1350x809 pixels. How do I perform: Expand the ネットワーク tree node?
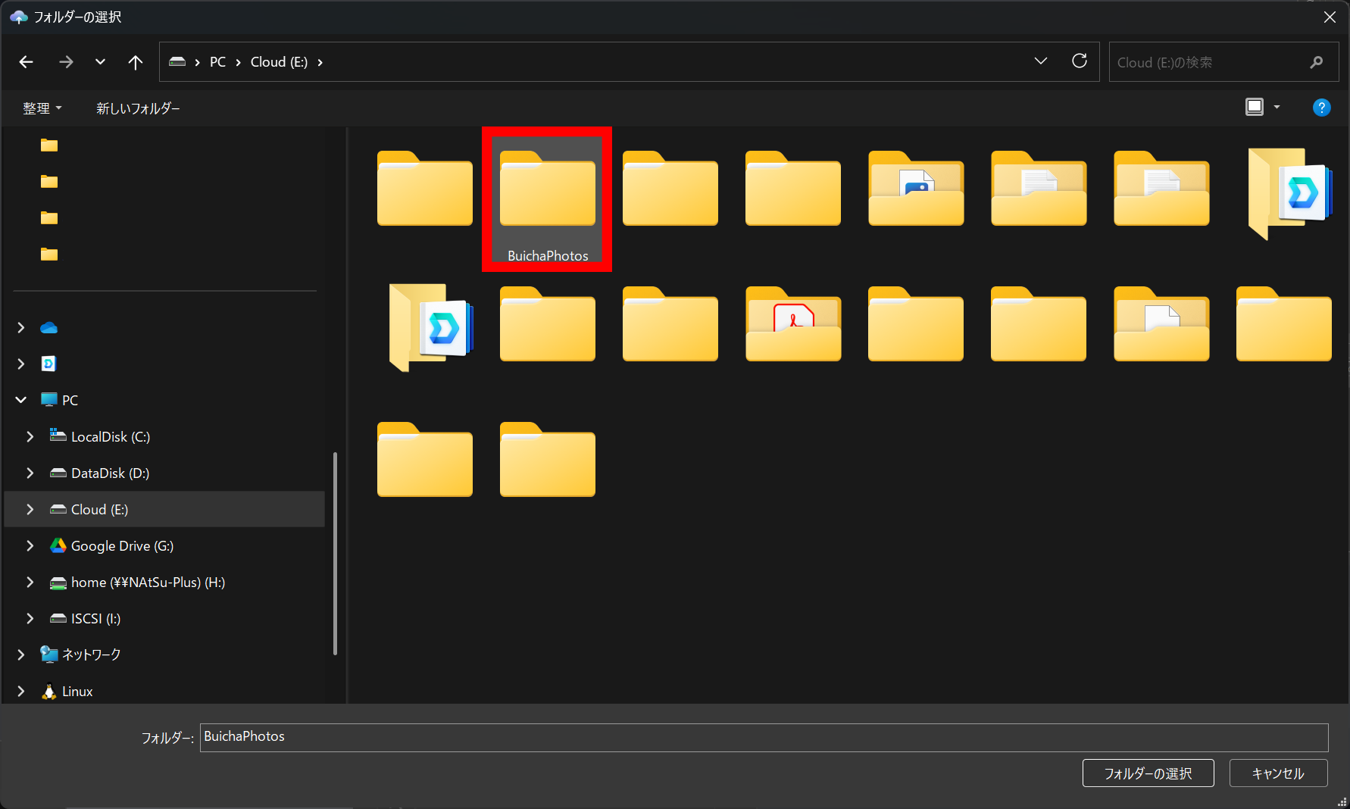[21, 654]
